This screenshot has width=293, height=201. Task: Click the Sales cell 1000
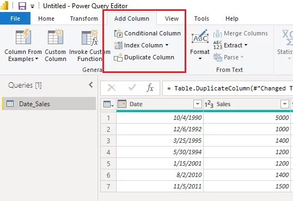(247, 129)
